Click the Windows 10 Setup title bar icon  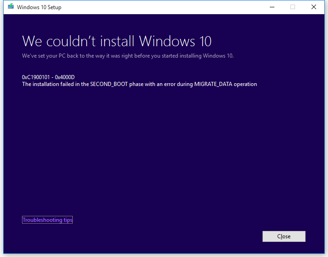tap(11, 7)
